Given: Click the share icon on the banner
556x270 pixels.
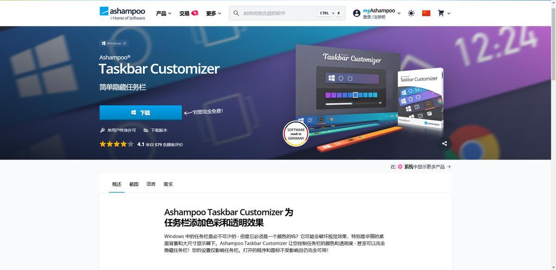Looking at the screenshot, I should [x=444, y=143].
